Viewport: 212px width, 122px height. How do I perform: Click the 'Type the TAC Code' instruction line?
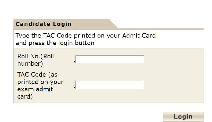pos(85,36)
